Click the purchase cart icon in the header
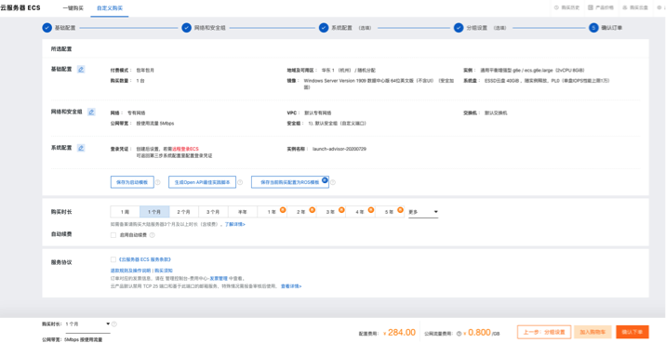Viewport: 666px width, 343px height. 625,7
